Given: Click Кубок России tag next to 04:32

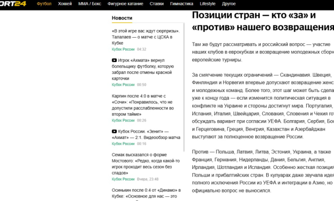Looking at the screenshot, I should [123, 49].
